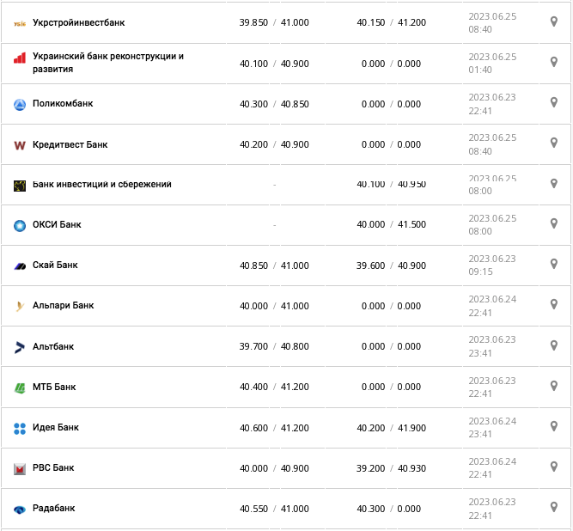Click the red logo of Украинский банк реконструкции
Image resolution: width=573 pixels, height=531 pixels.
click(20, 59)
